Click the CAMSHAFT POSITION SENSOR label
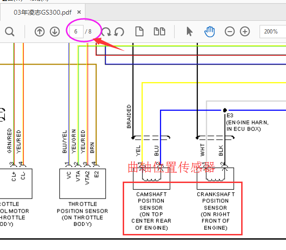The image size is (286, 250). coord(151,211)
